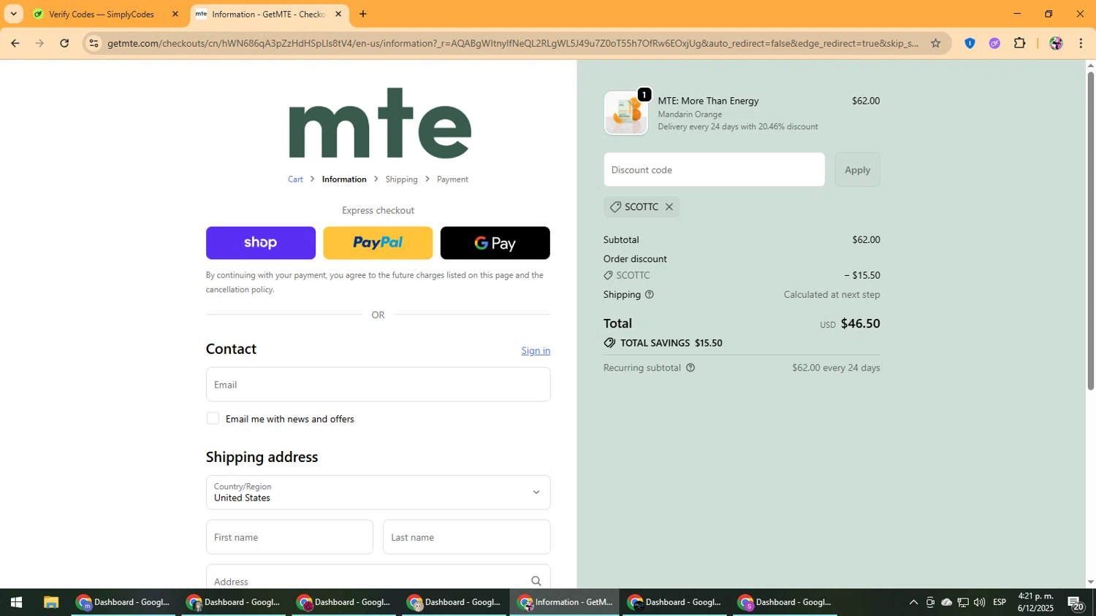Open the OneDrive cloud tray icon
This screenshot has width=1096, height=616.
[946, 602]
